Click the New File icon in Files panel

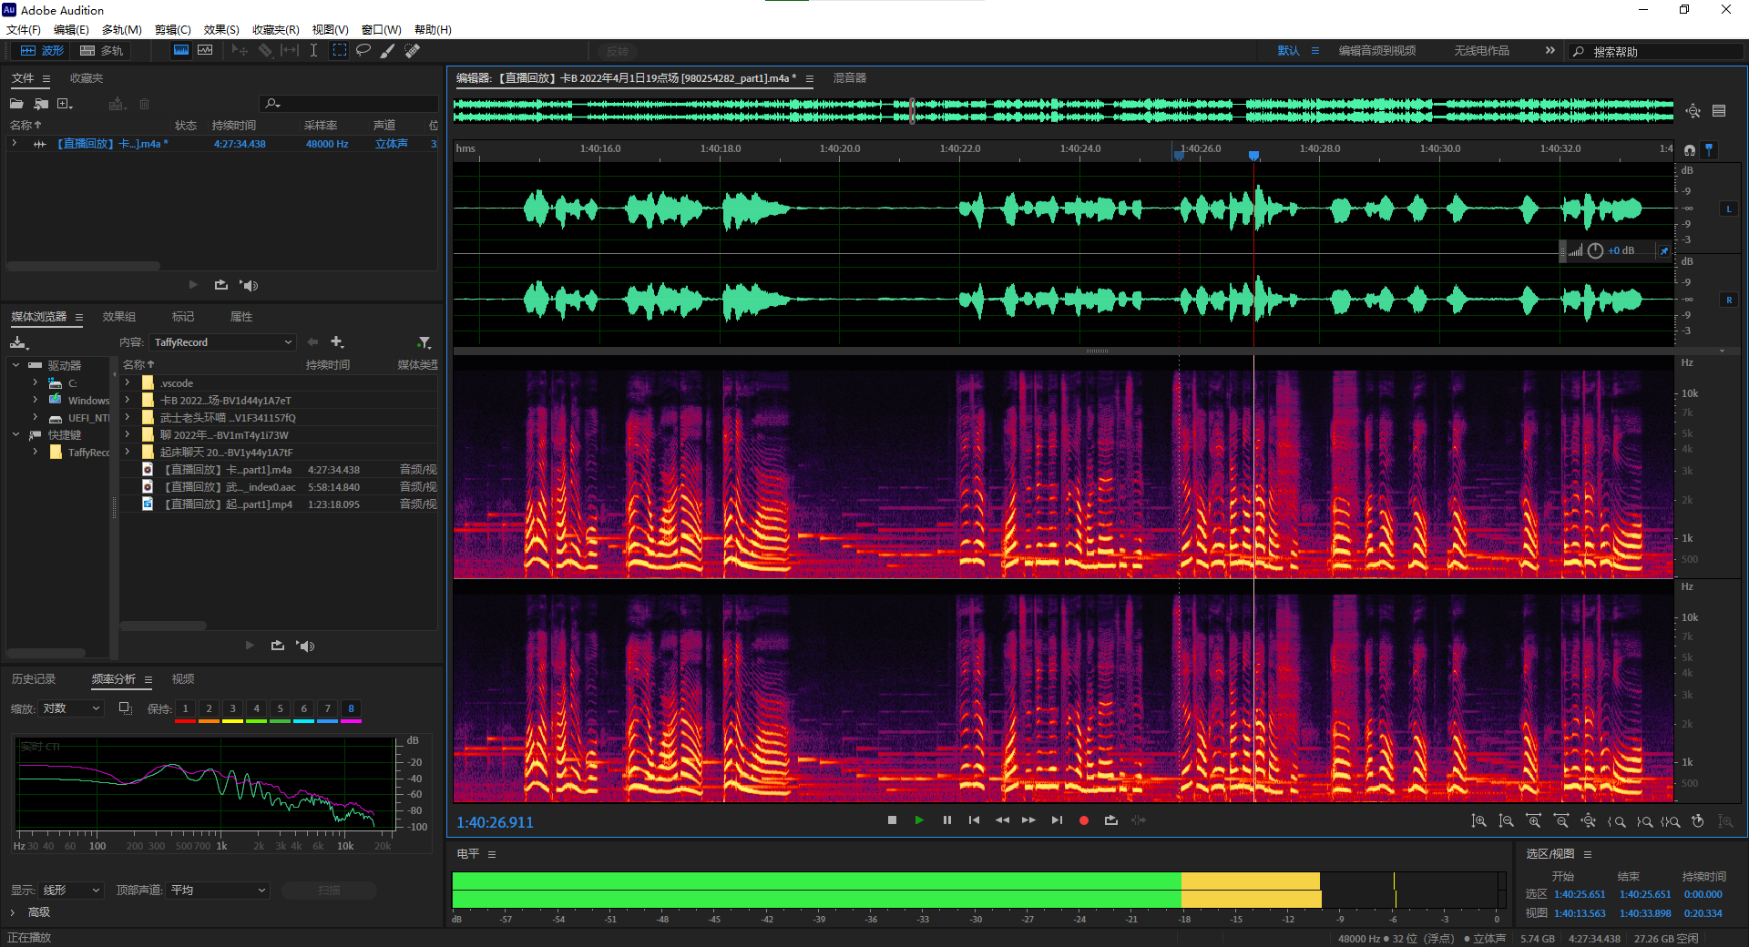(65, 104)
